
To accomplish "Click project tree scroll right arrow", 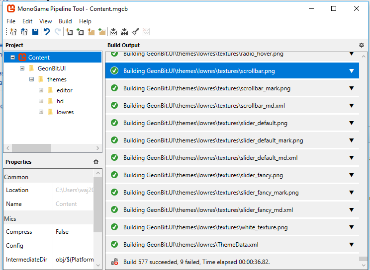I will click(97, 148).
